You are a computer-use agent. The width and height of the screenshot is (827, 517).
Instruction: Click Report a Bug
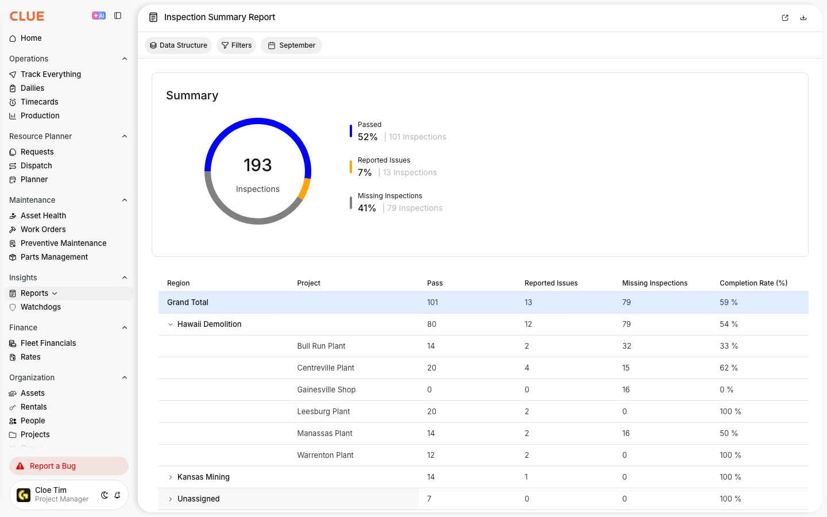pos(69,466)
